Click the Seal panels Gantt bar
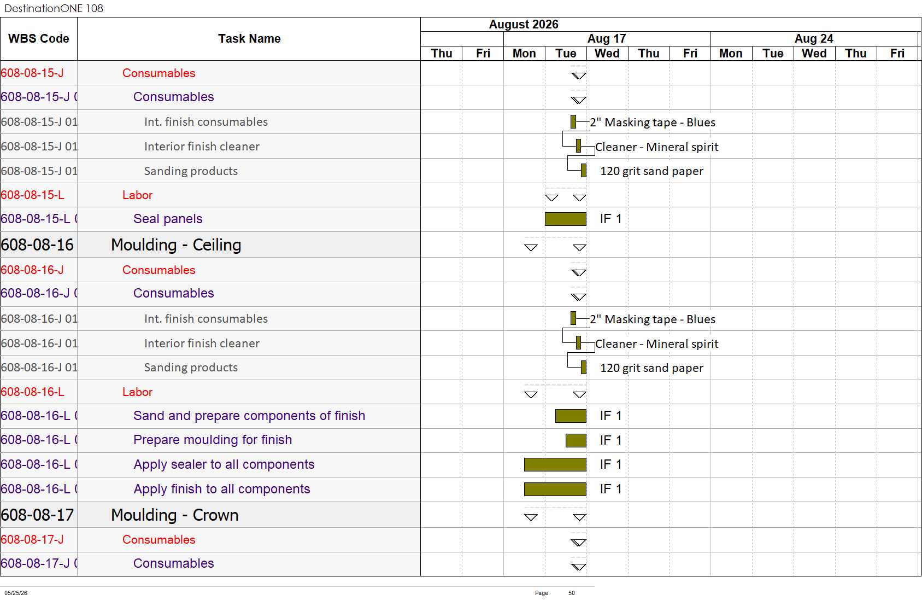922x600 pixels. [566, 219]
